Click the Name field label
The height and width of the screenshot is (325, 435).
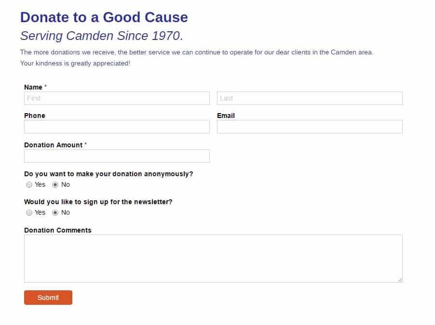coord(33,87)
